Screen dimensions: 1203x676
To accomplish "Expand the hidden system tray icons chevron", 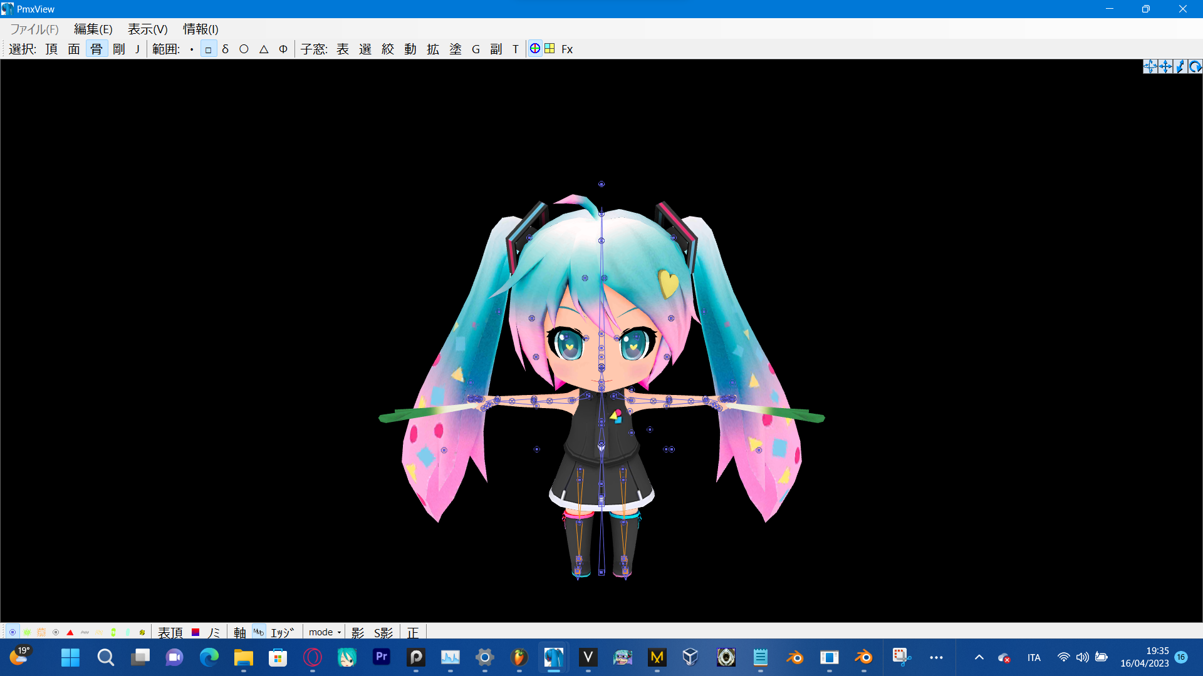I will (979, 657).
